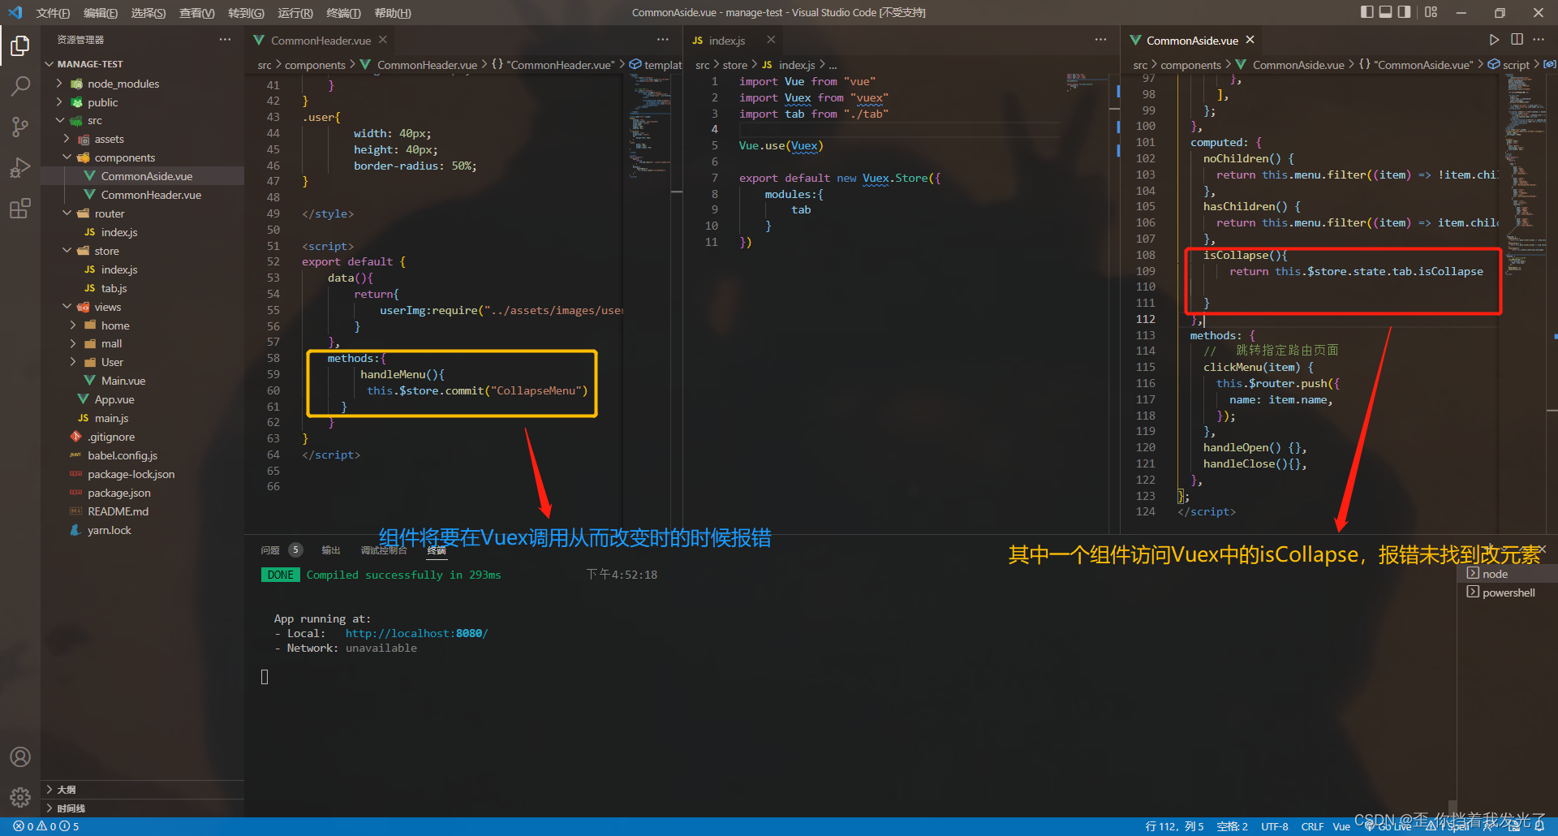Open the Search view in activity bar
This screenshot has height=836, width=1558.
[20, 86]
